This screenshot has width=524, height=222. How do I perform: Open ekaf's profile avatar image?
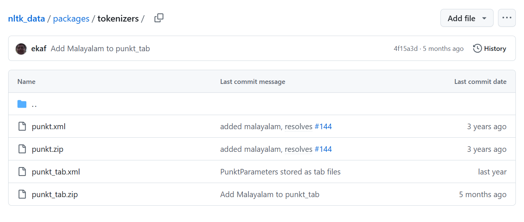point(21,49)
